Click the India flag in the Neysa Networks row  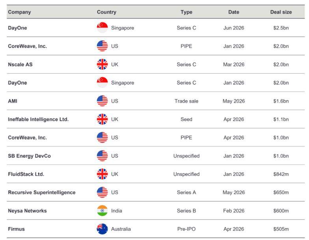(x=102, y=210)
